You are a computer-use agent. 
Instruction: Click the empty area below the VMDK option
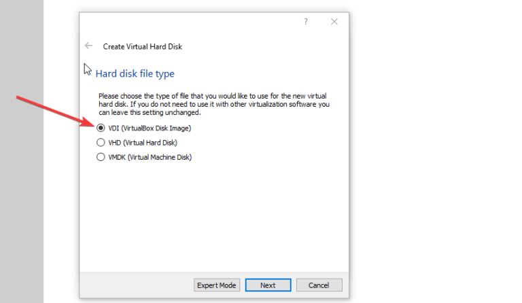(x=213, y=216)
